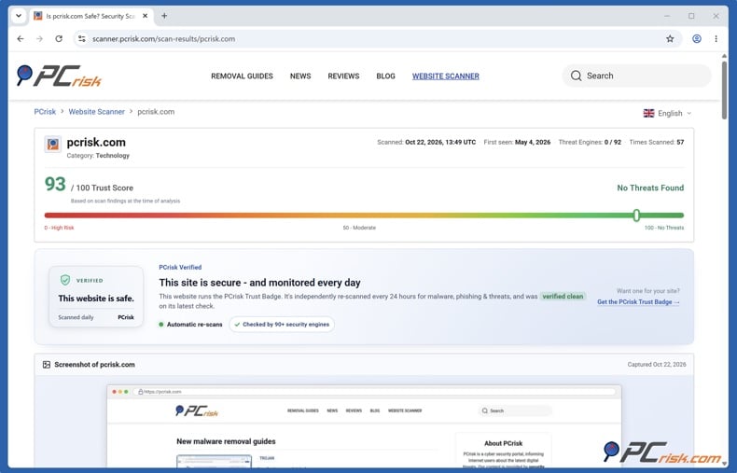This screenshot has height=473, width=737.
Task: Bookmark this page with the star icon
Action: click(670, 39)
